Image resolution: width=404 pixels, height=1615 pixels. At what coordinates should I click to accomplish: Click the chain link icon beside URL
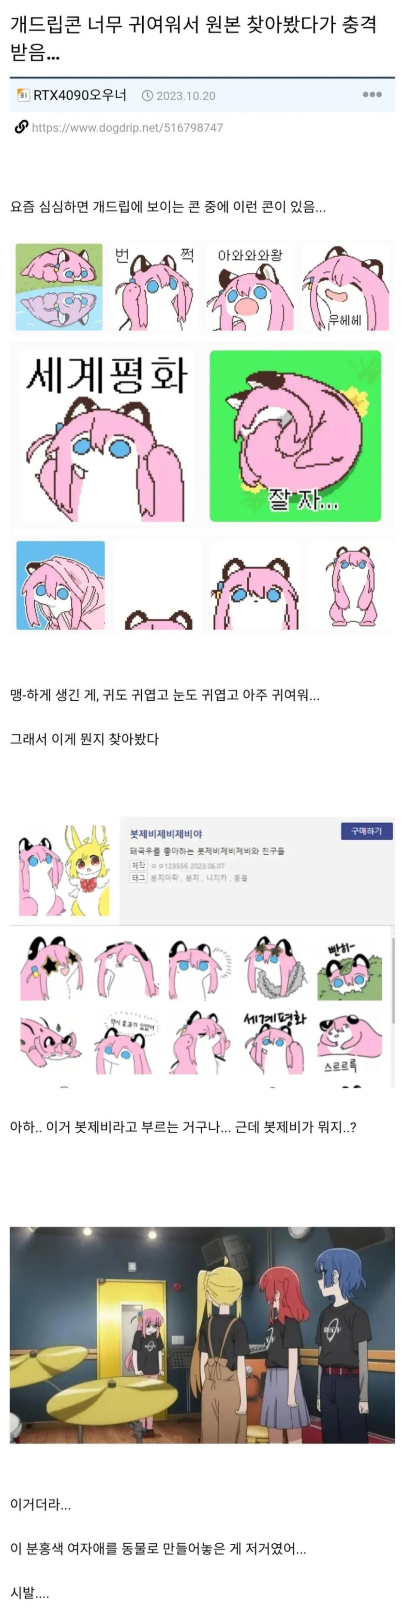click(21, 127)
